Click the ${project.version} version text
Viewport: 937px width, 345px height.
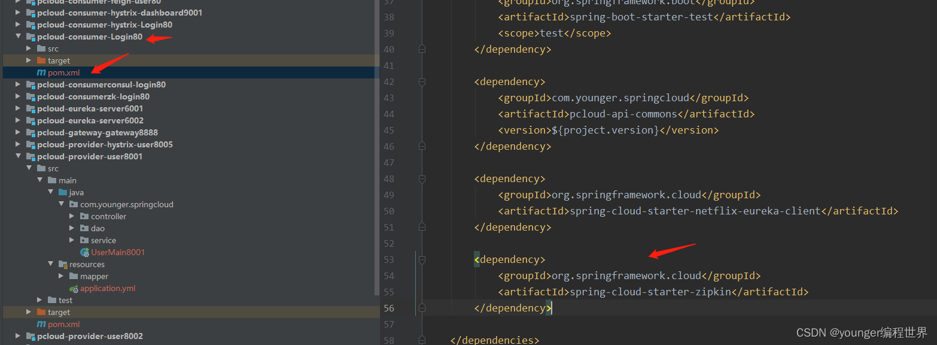point(605,130)
